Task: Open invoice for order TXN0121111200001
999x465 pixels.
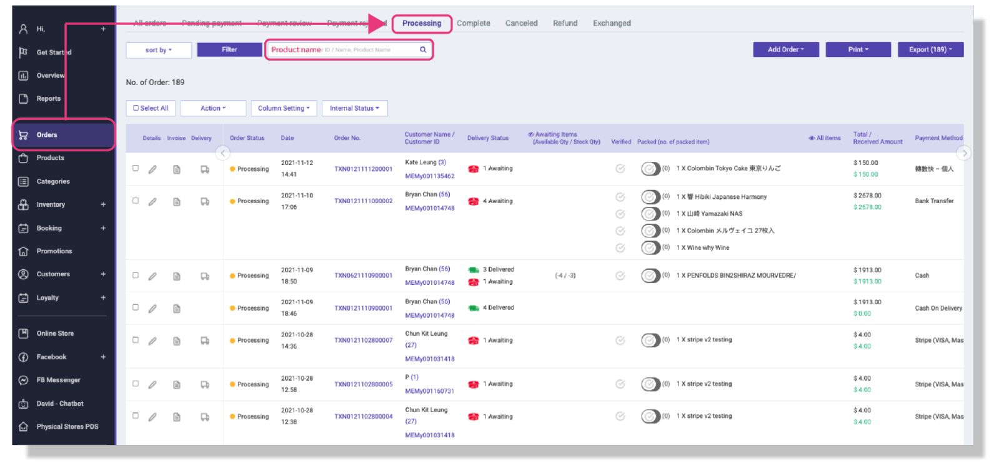Action: click(x=177, y=169)
